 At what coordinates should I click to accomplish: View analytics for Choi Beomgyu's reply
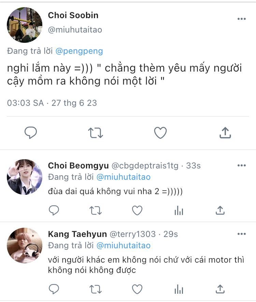coord(179,211)
